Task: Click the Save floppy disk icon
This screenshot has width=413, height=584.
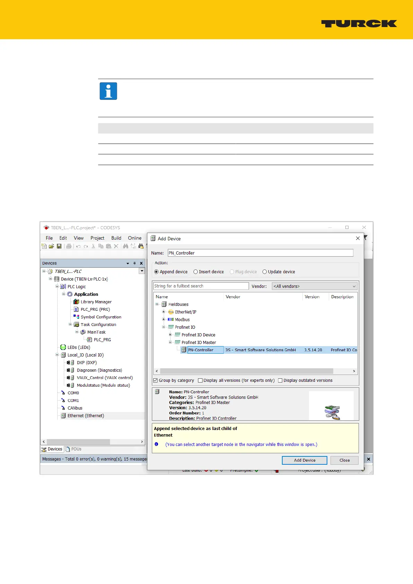Action: point(59,246)
